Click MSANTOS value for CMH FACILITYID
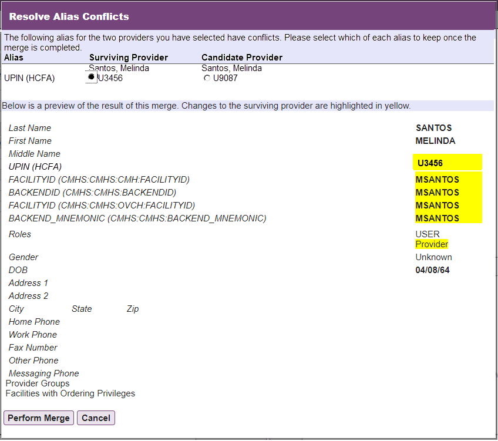Screen dimensions: 498x441 click(x=438, y=180)
